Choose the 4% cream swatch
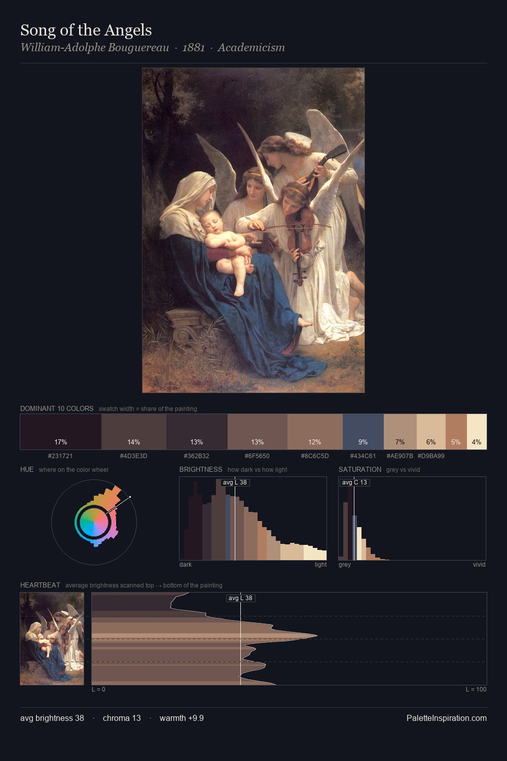This screenshot has height=761, width=507. [477, 432]
